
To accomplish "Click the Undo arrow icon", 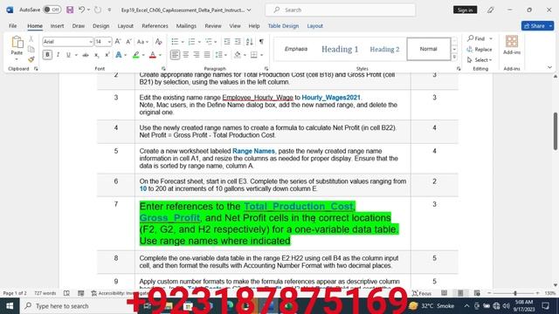I will [x=81, y=10].
